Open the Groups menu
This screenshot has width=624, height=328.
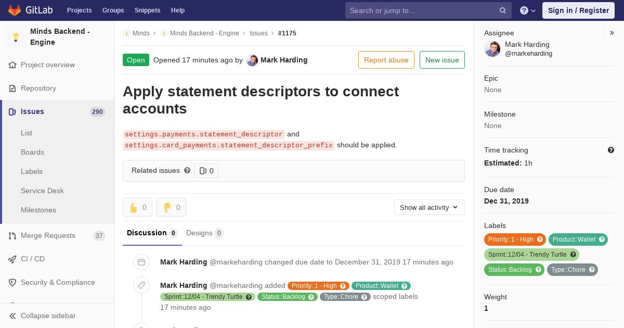113,10
